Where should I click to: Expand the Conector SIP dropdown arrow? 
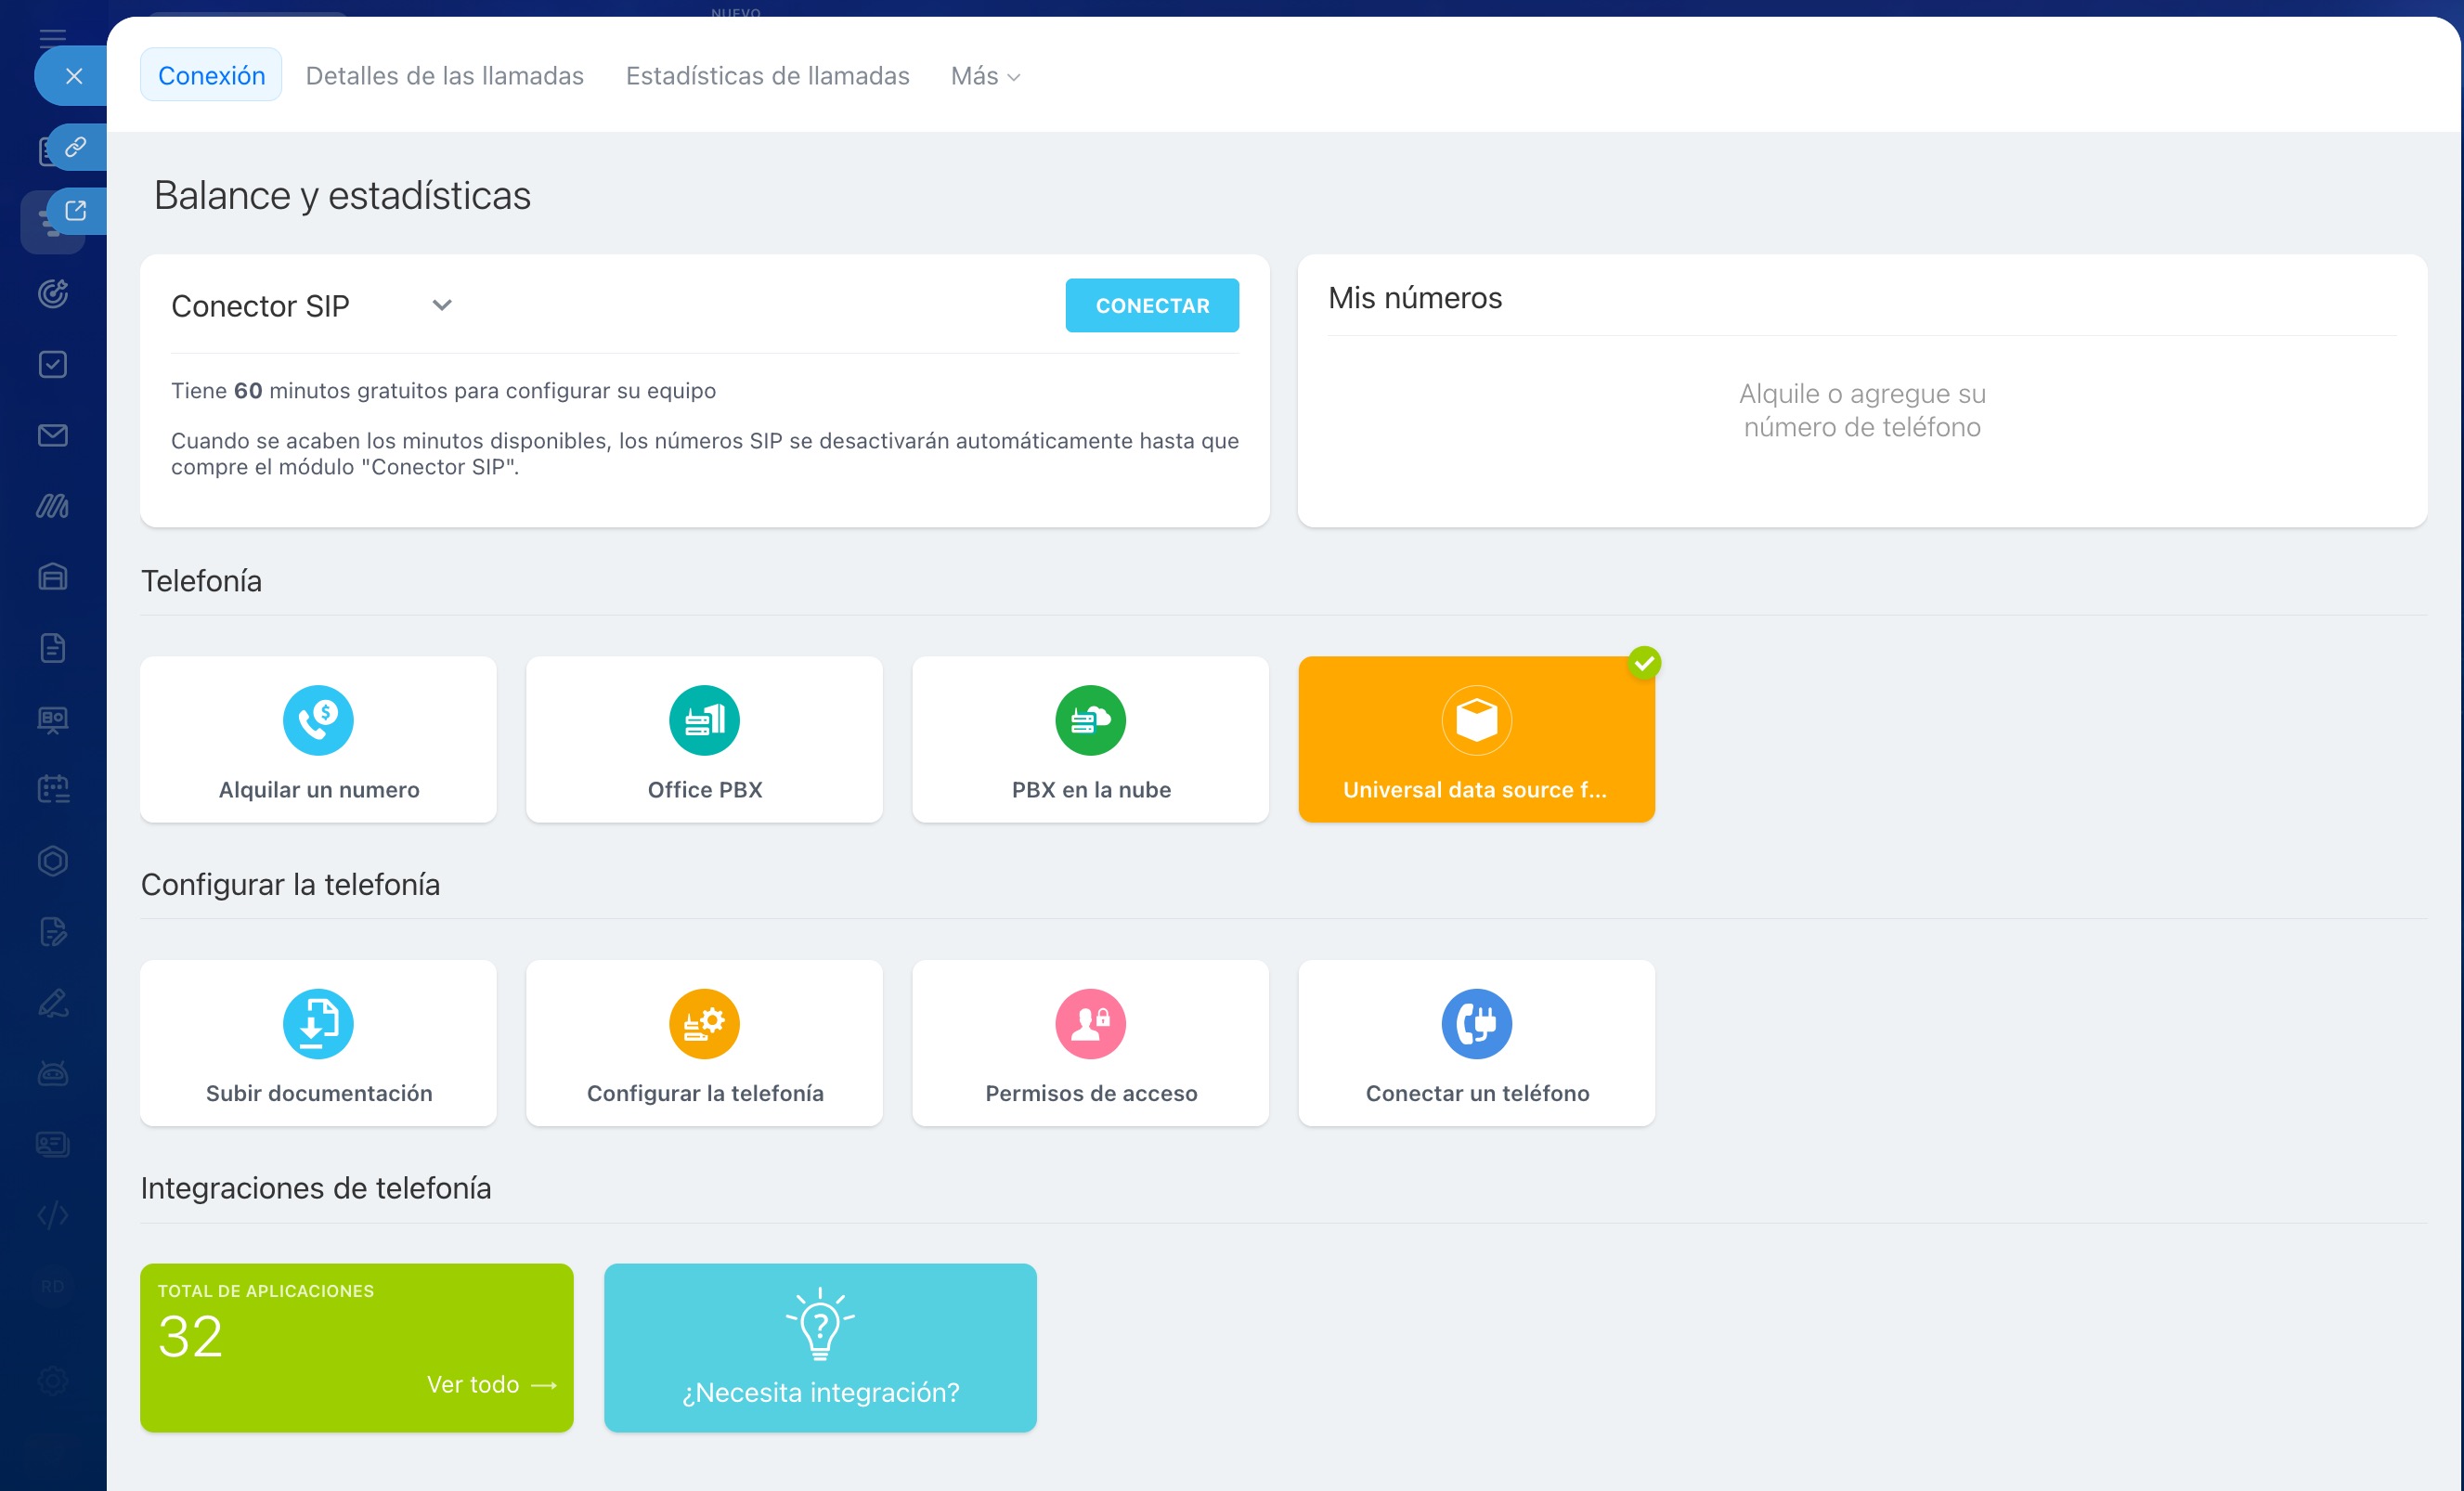(x=442, y=305)
